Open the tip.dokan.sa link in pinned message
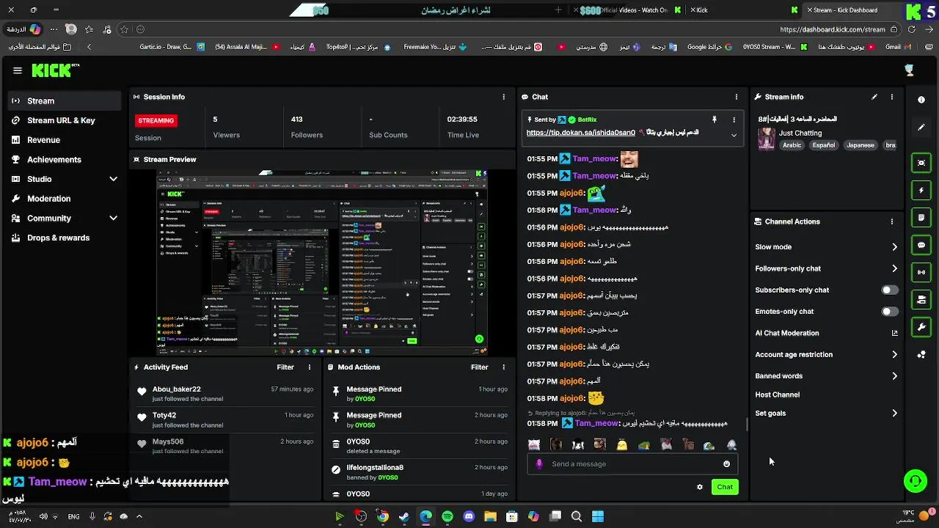The width and height of the screenshot is (939, 528). click(x=580, y=133)
